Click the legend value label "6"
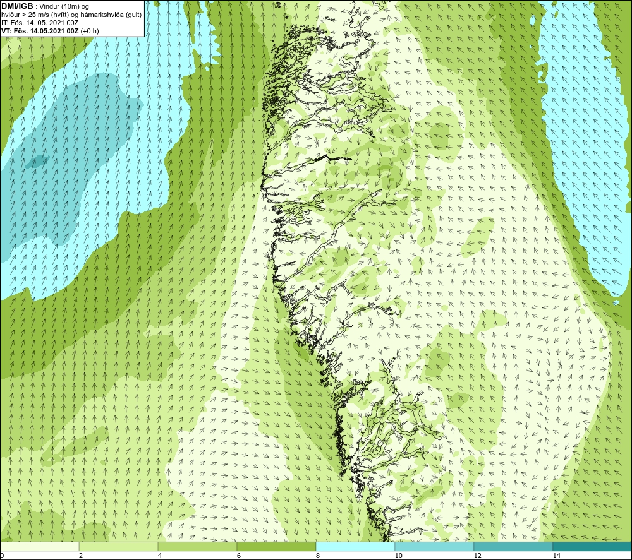 point(239,556)
